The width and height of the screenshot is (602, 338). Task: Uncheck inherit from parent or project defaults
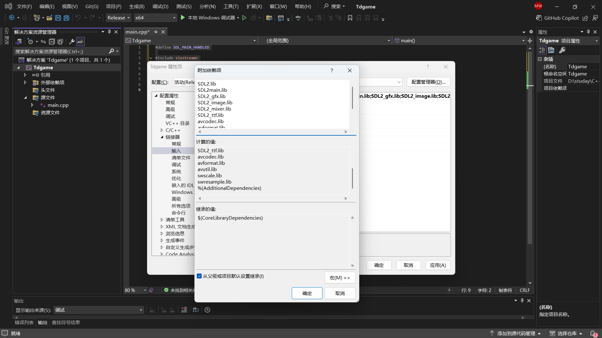tap(199, 276)
